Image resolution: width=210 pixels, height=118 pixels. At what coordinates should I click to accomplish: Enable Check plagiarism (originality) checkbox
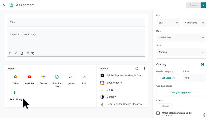click(158, 113)
